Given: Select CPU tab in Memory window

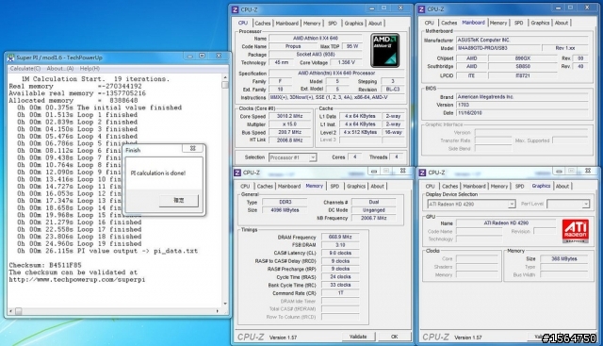Looking at the screenshot, I should [245, 187].
